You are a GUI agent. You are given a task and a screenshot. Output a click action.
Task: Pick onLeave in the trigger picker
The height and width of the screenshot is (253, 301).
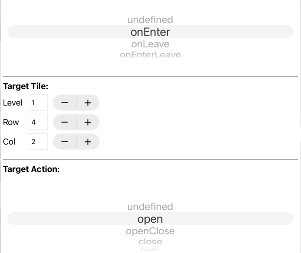pos(150,44)
